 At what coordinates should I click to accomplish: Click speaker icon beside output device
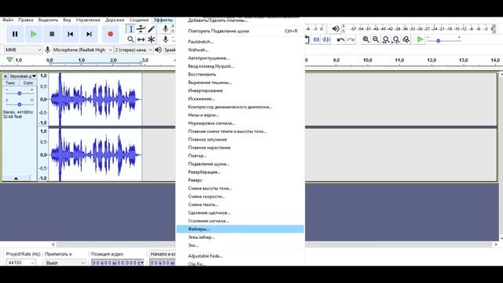(x=158, y=50)
